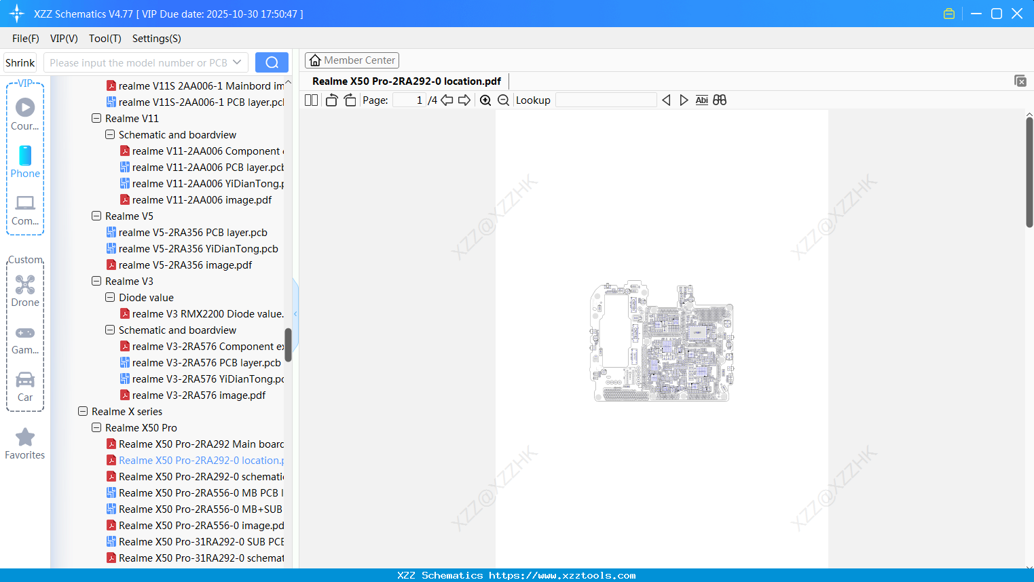Open realme V3-2RA576 PCB layer.pcb
1034x582 pixels.
tap(200, 362)
